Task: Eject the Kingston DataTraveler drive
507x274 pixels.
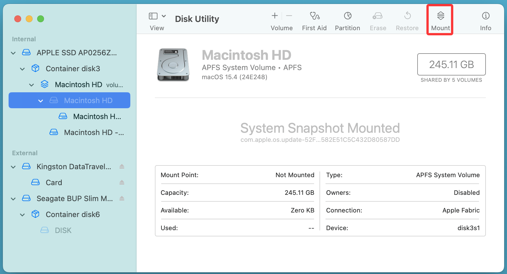Action: pyautogui.click(x=122, y=167)
